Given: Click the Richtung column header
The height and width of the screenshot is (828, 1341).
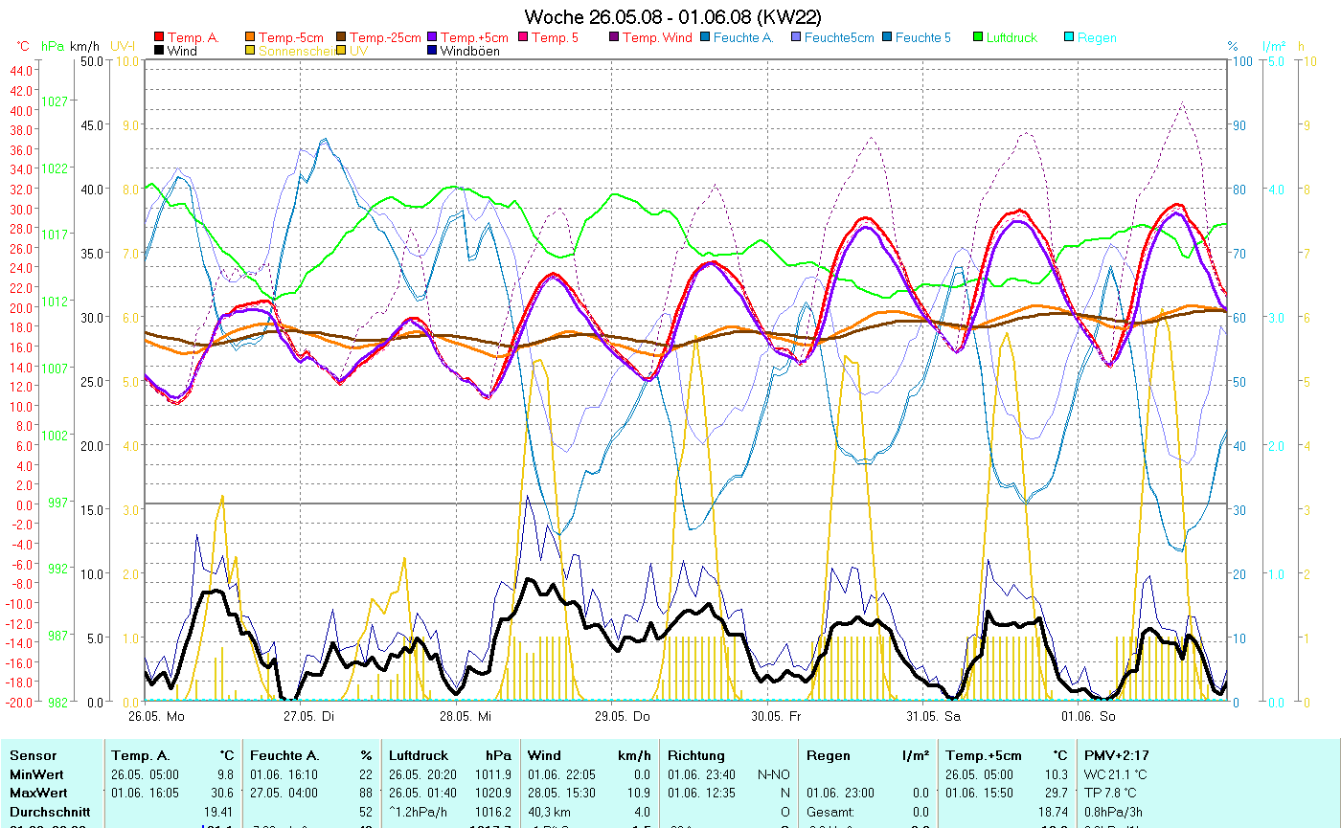Looking at the screenshot, I should tap(695, 755).
